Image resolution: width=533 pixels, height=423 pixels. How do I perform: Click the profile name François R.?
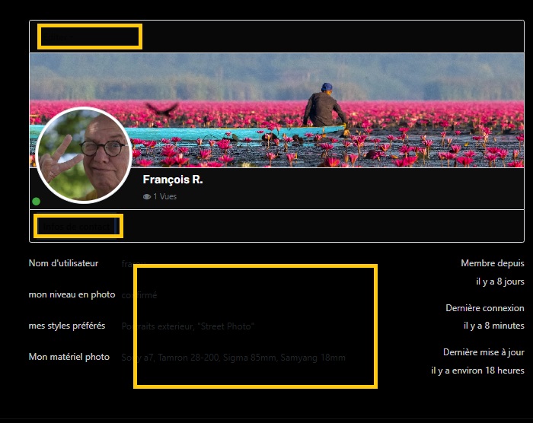click(x=173, y=180)
